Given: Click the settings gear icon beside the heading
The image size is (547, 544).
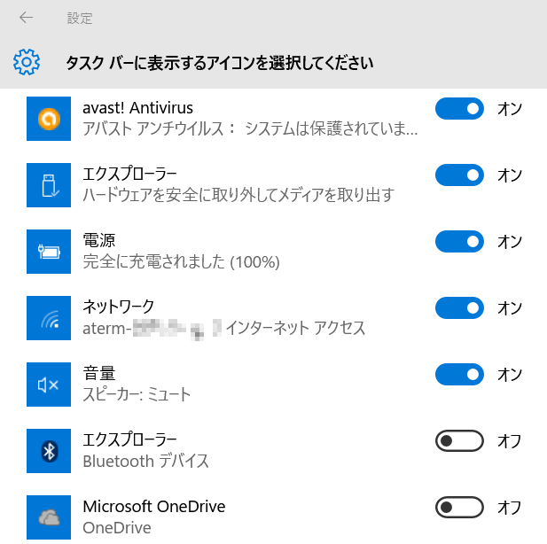Looking at the screenshot, I should [27, 63].
